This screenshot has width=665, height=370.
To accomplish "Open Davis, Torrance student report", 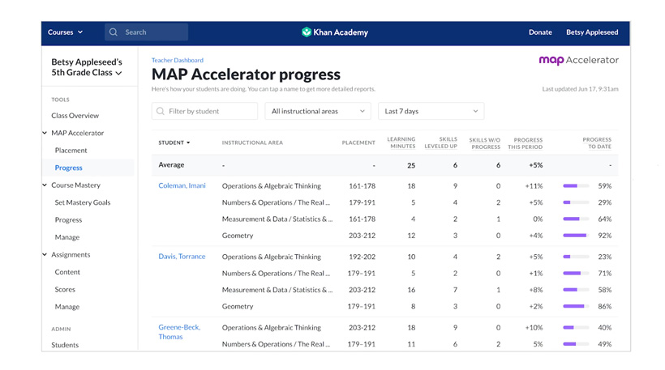I will (182, 256).
